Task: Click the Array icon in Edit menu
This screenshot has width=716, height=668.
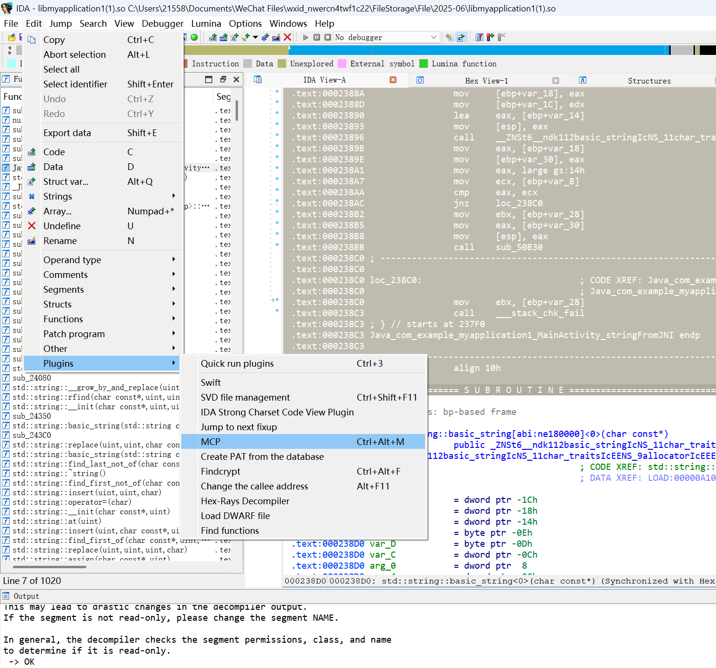Action: (31, 212)
